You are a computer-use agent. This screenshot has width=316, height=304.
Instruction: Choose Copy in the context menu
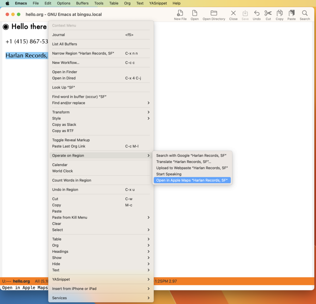[101, 205]
